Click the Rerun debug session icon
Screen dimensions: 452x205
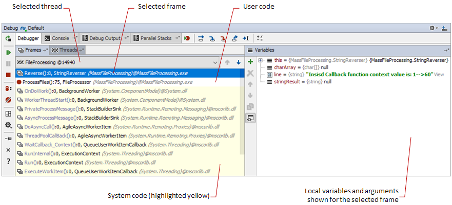[x=8, y=38]
